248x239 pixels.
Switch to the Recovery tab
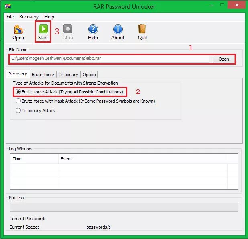tap(18, 74)
